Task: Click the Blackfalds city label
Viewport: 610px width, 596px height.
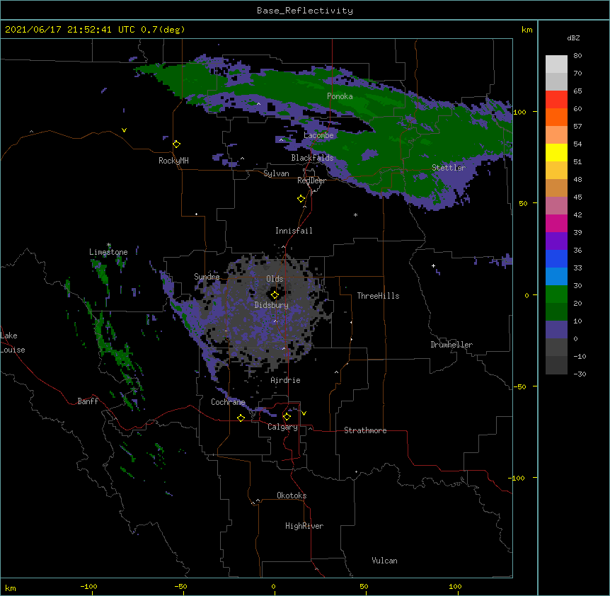Action: coord(312,158)
